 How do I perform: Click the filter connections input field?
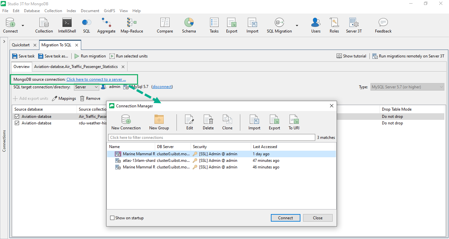click(211, 138)
